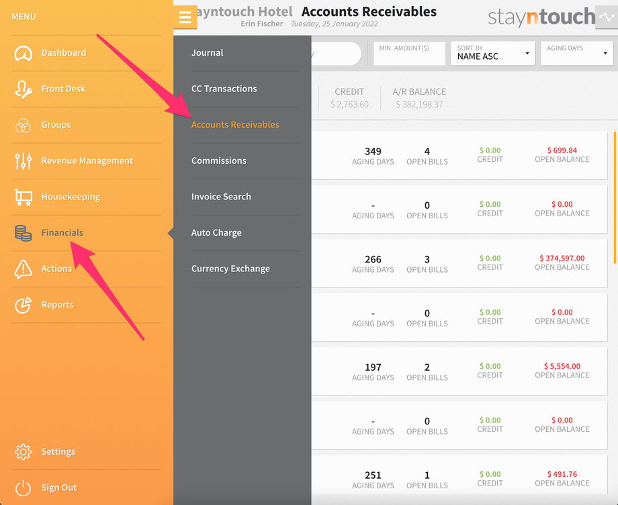
Task: Click the Min. Amount($) input field
Action: [409, 53]
